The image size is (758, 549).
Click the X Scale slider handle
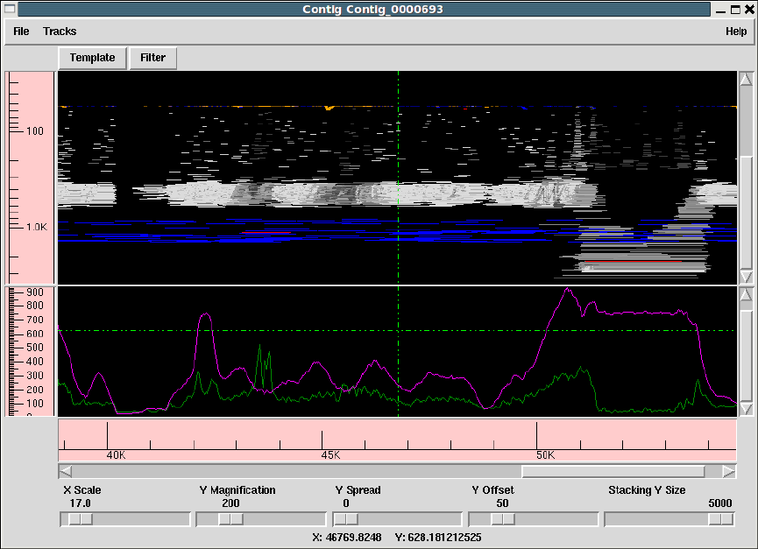coord(80,519)
